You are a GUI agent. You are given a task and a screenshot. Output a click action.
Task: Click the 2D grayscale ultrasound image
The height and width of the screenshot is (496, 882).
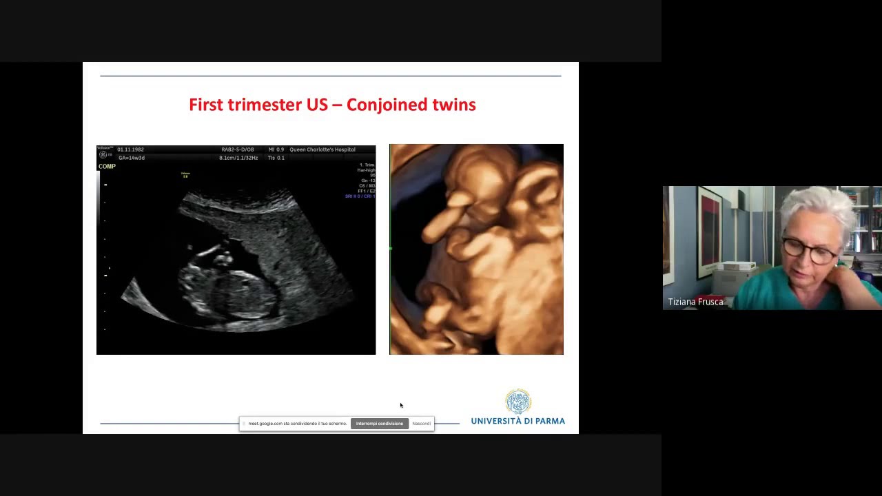[236, 249]
